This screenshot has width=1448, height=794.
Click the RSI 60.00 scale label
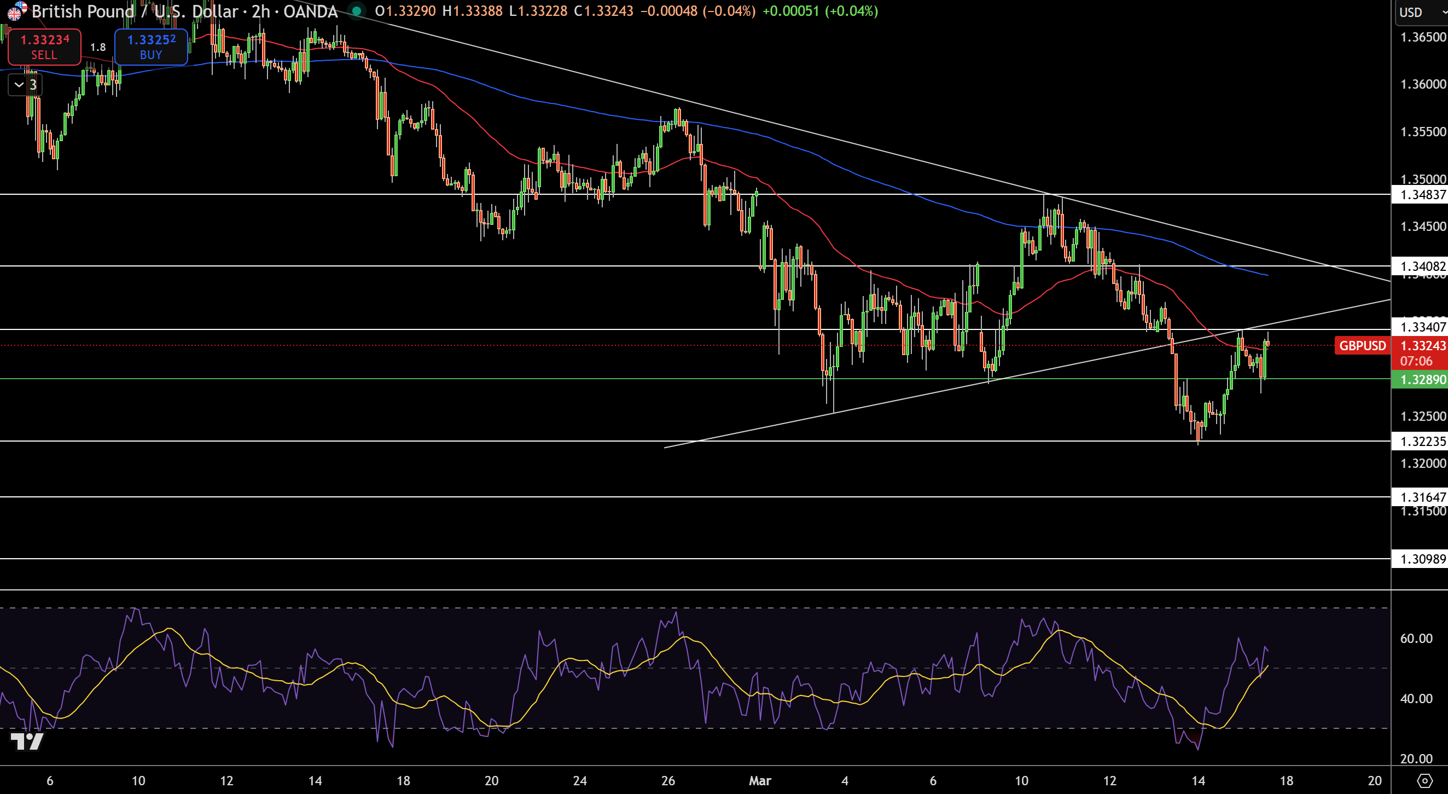1416,638
